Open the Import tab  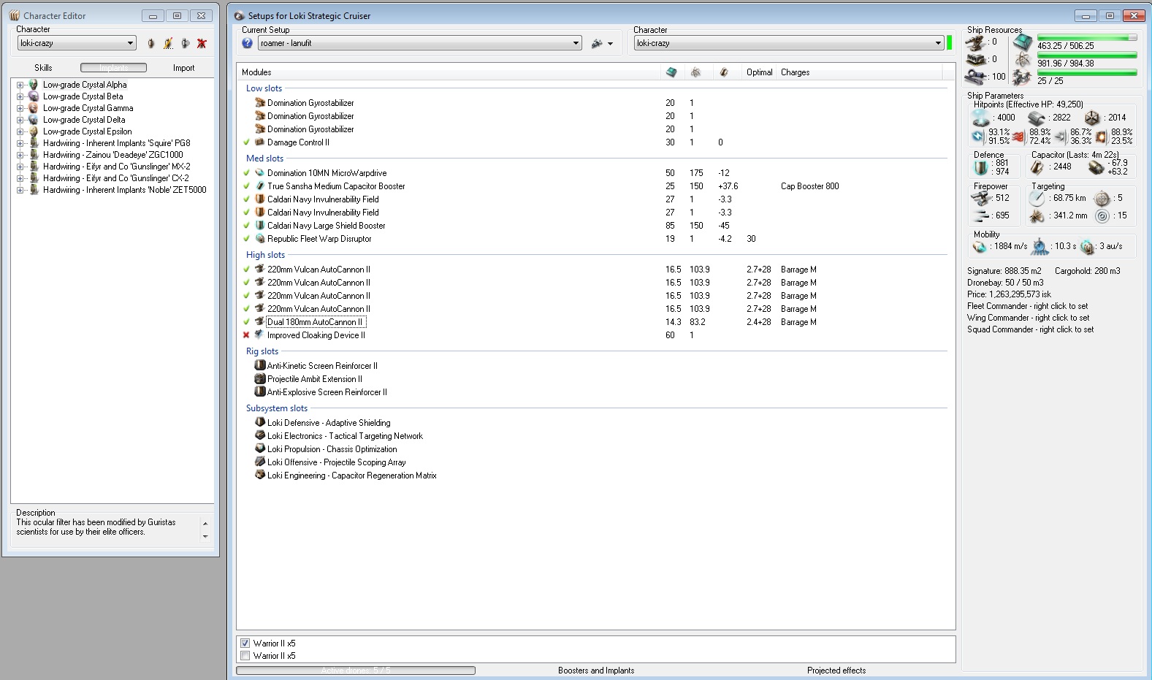coord(184,68)
